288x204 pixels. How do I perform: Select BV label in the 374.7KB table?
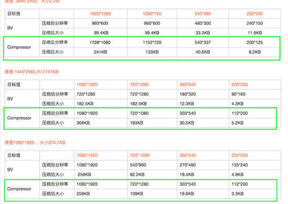pyautogui.click(x=10, y=170)
